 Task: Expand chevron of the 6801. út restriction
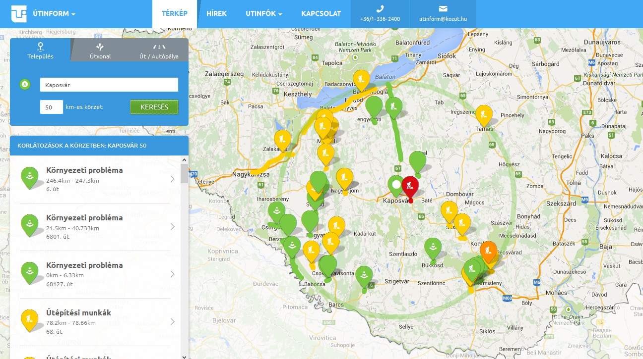[173, 226]
